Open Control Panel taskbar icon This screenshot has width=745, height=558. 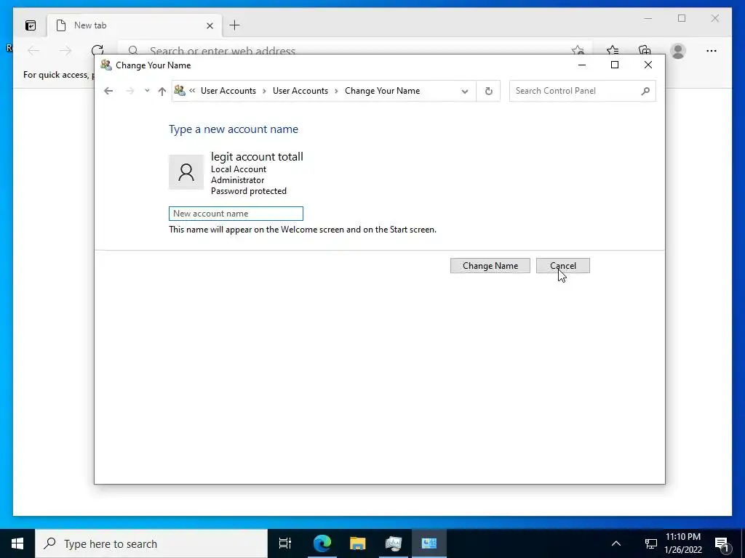click(429, 543)
